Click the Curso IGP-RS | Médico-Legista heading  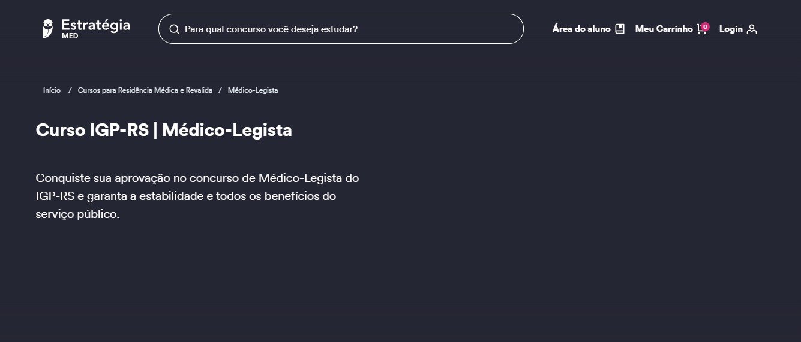[164, 130]
